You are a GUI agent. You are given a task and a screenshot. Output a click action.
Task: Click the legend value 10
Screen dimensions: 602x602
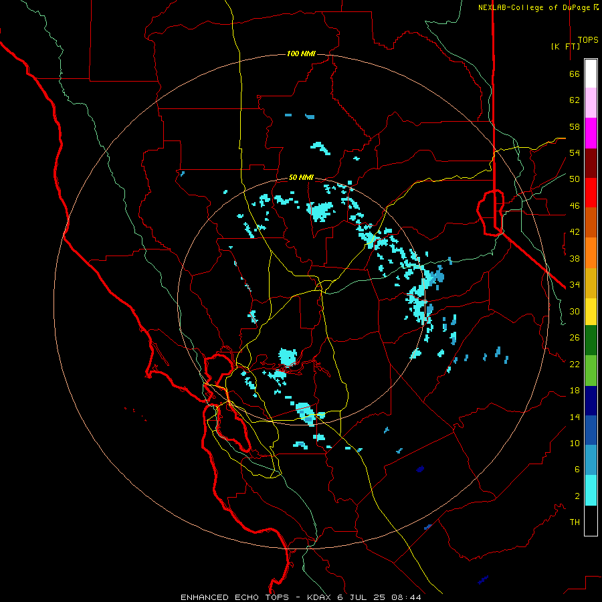pyautogui.click(x=575, y=443)
